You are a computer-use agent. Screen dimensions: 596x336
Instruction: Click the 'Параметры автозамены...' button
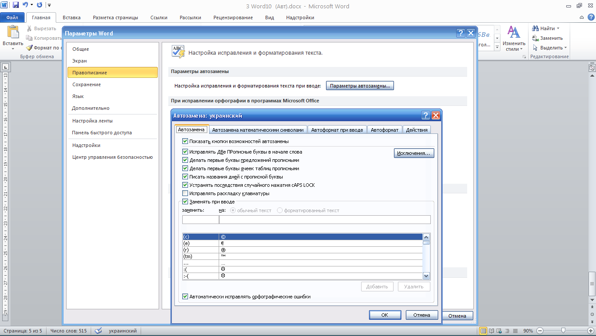coord(360,86)
